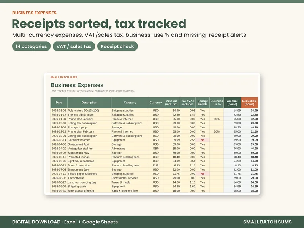Click the '2026-01-05' date cell
Image resolution: width=304 pixels, height=228 pixels.
(59, 111)
